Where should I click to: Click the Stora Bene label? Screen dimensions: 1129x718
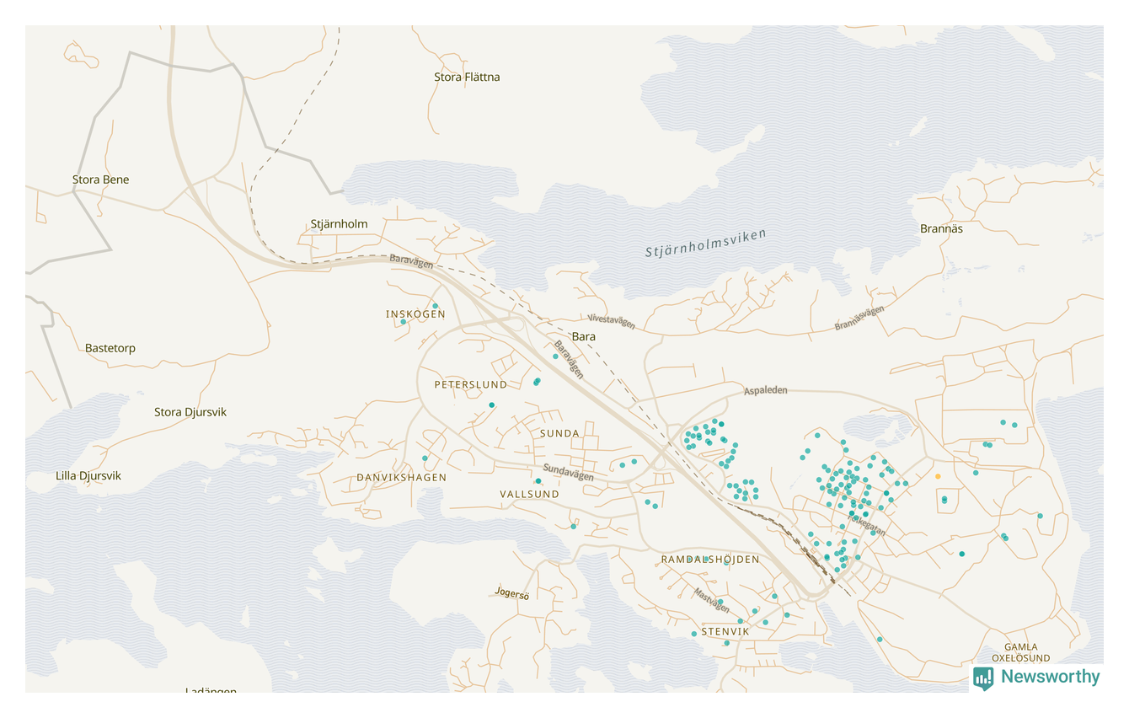100,179
